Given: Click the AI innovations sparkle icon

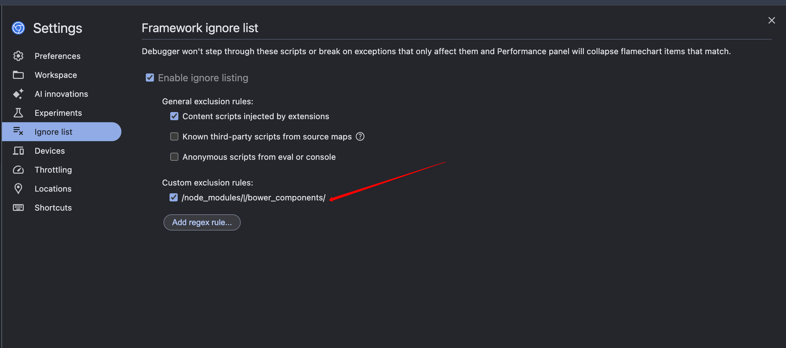Looking at the screenshot, I should [x=18, y=94].
